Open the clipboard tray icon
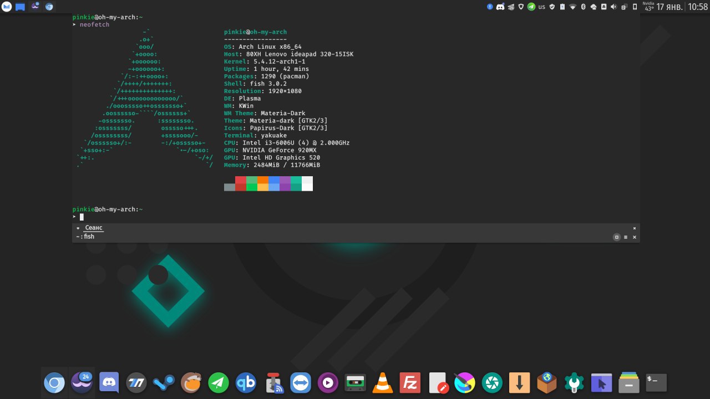The image size is (710, 399). coord(624,7)
